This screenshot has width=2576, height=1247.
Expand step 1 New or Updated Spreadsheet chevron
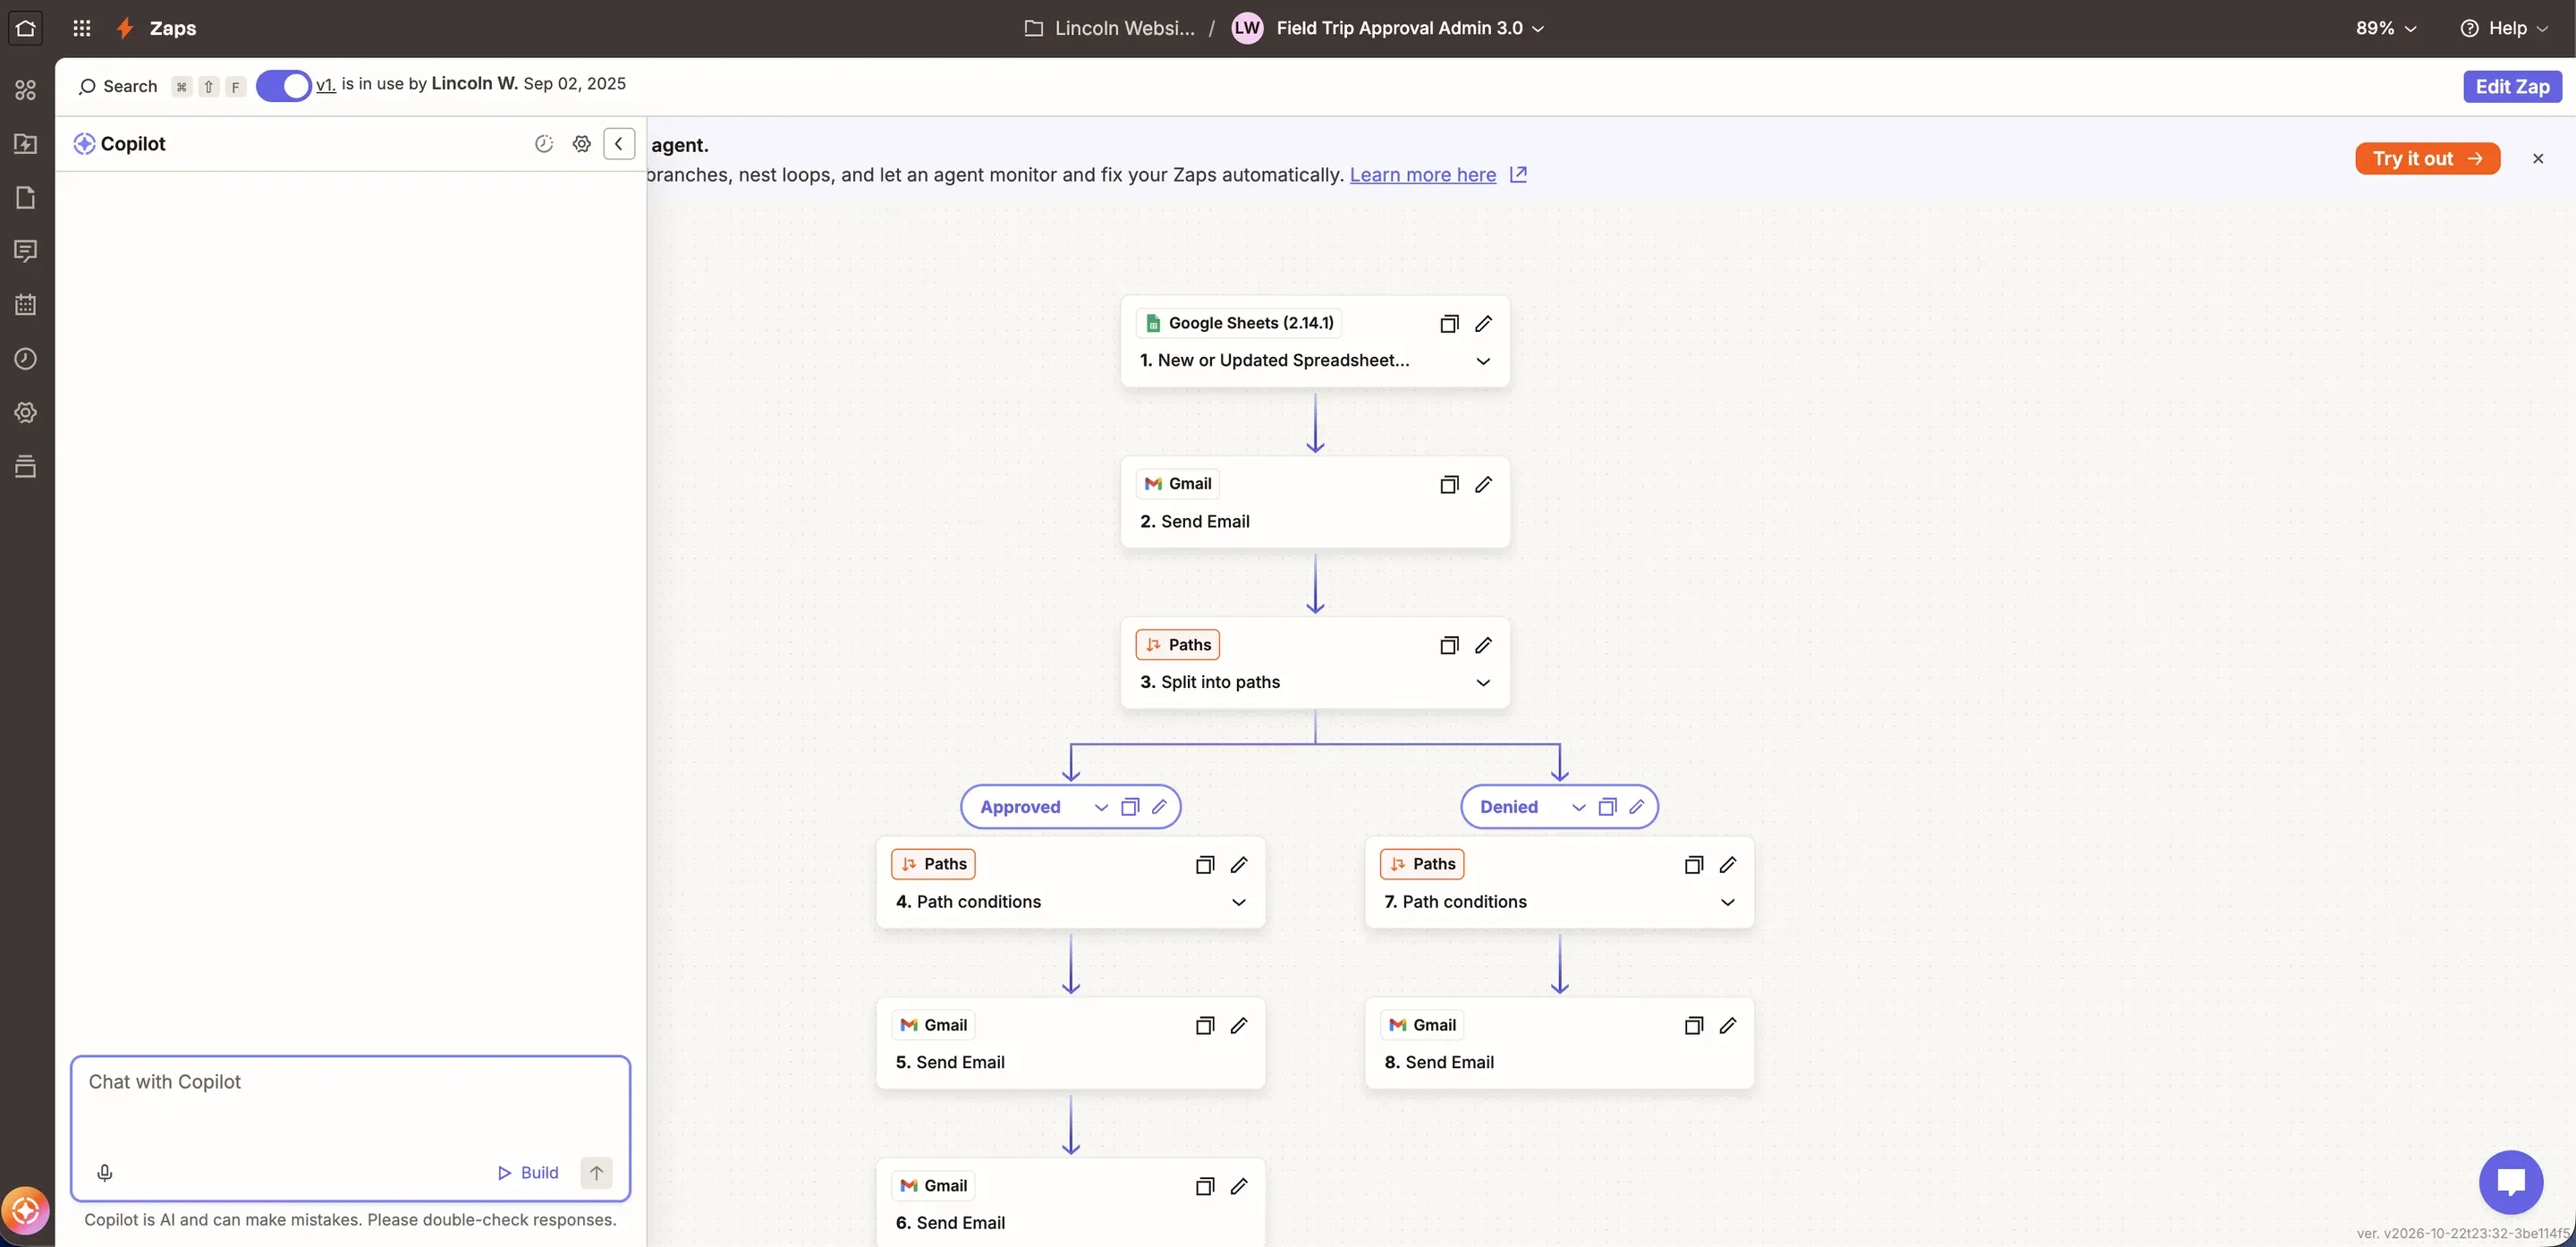[1484, 361]
